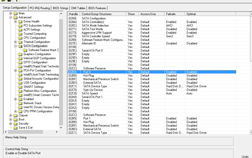Open the DMI Tables tab

tap(78, 8)
